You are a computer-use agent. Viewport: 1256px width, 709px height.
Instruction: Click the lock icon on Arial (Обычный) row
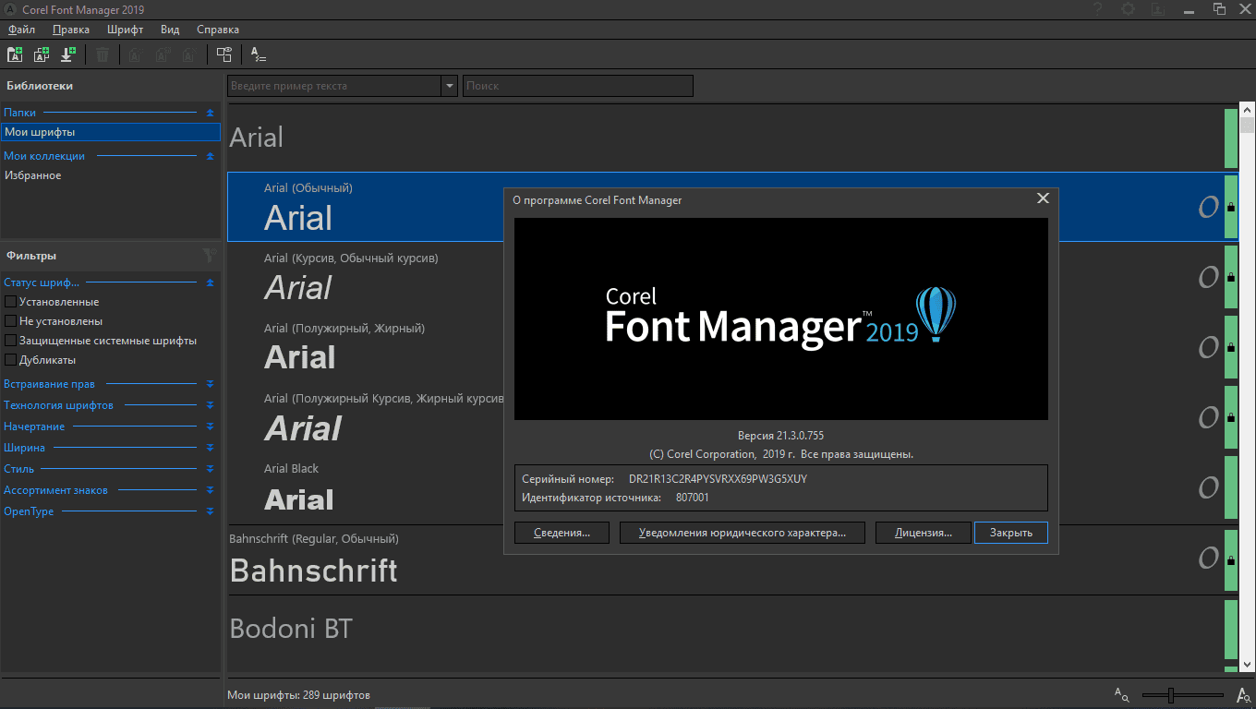[1231, 208]
